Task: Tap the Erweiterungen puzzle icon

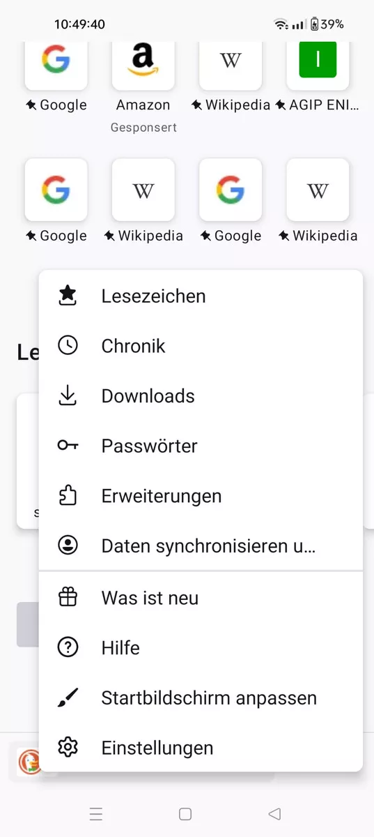Action: click(68, 496)
